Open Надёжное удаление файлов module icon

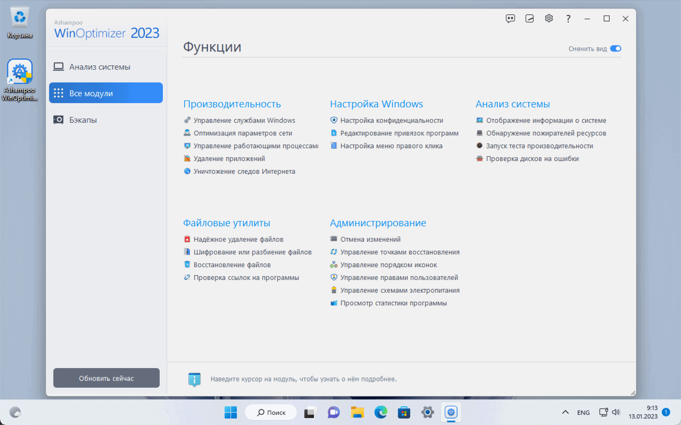pyautogui.click(x=187, y=240)
